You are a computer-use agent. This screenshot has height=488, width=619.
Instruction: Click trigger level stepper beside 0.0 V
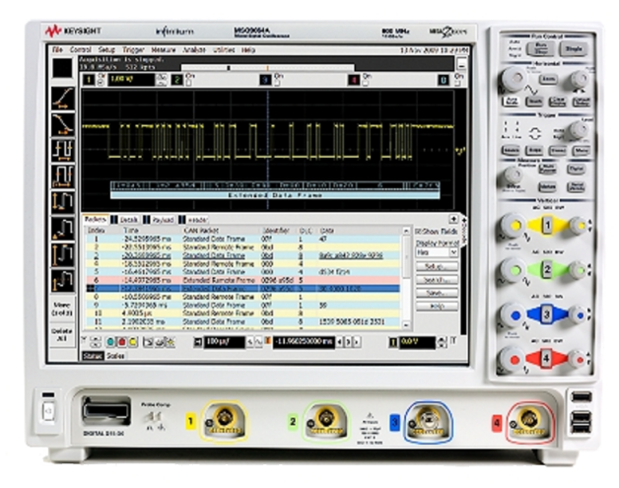click(x=442, y=342)
